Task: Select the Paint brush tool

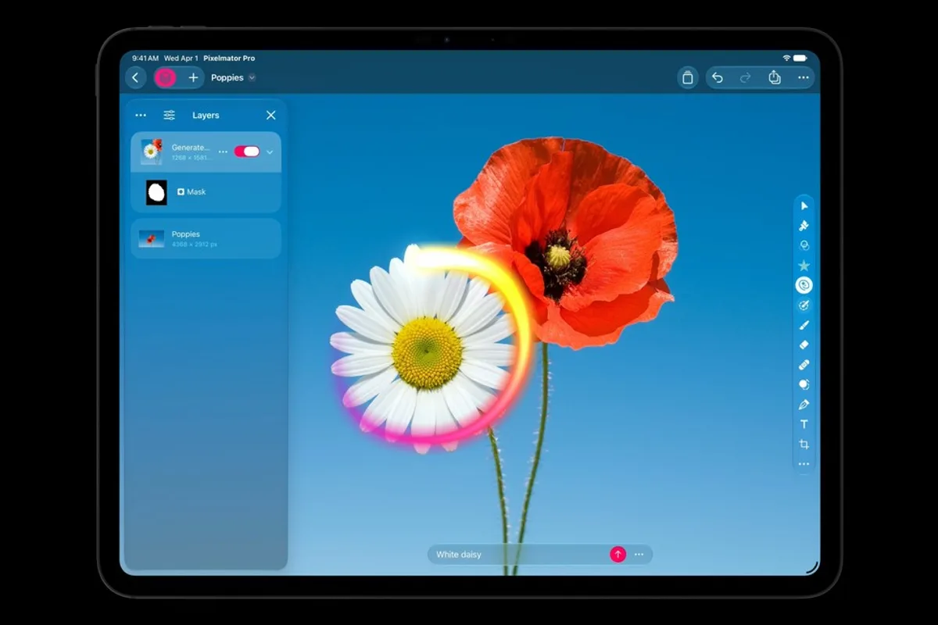Action: coord(804,325)
